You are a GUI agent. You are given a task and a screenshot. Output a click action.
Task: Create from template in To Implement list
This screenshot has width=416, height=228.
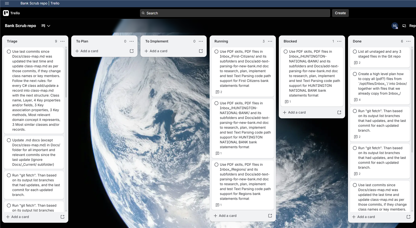pyautogui.click(x=201, y=51)
